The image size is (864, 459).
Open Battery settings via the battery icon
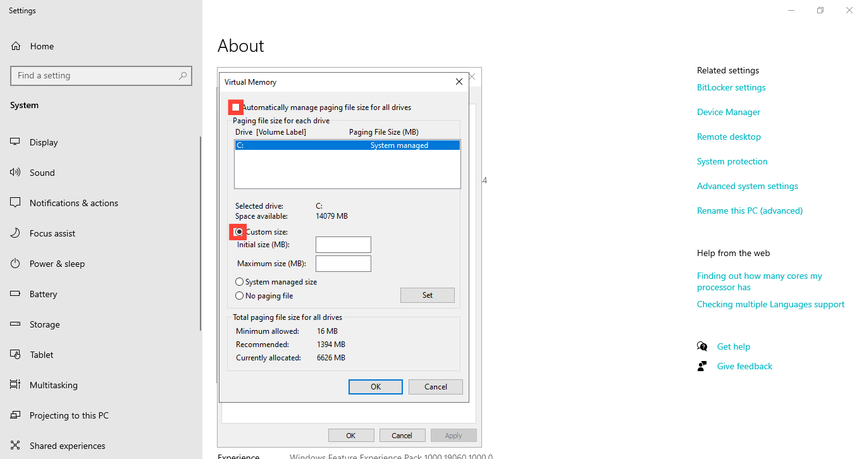(15, 293)
